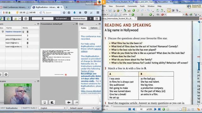Image resolution: width=202 pixels, height=113 pixels.
Task: Open the English language dropdown
Action: click(x=52, y=108)
